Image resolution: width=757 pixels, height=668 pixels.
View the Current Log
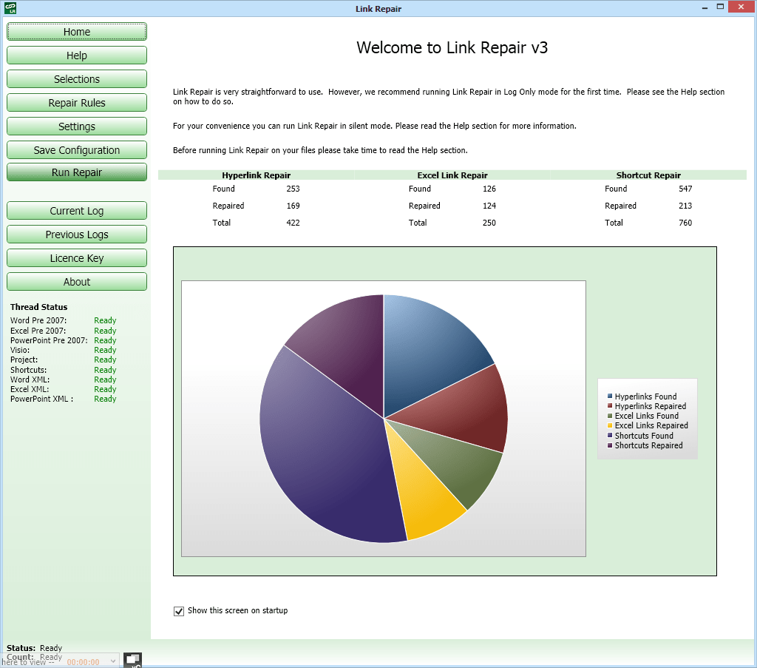point(77,211)
